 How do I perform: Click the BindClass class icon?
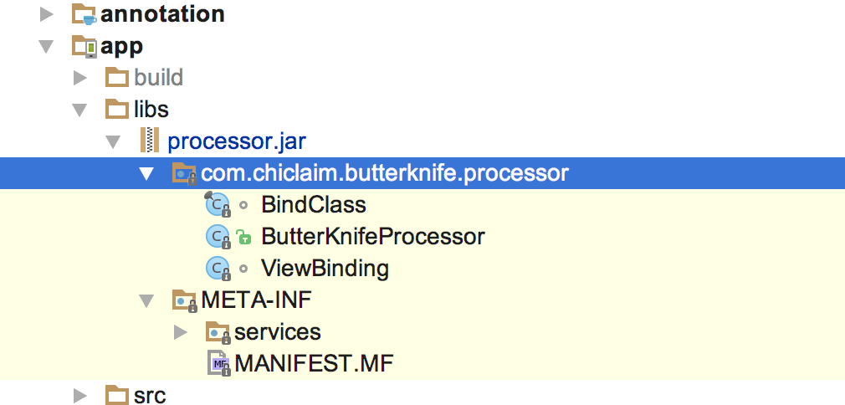pos(217,204)
